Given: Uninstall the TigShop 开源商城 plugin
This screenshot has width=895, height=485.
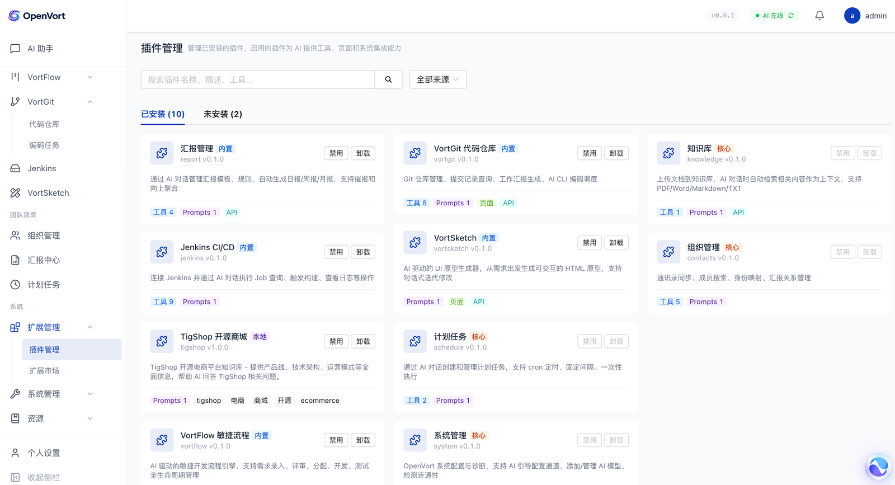Looking at the screenshot, I should pyautogui.click(x=363, y=342).
